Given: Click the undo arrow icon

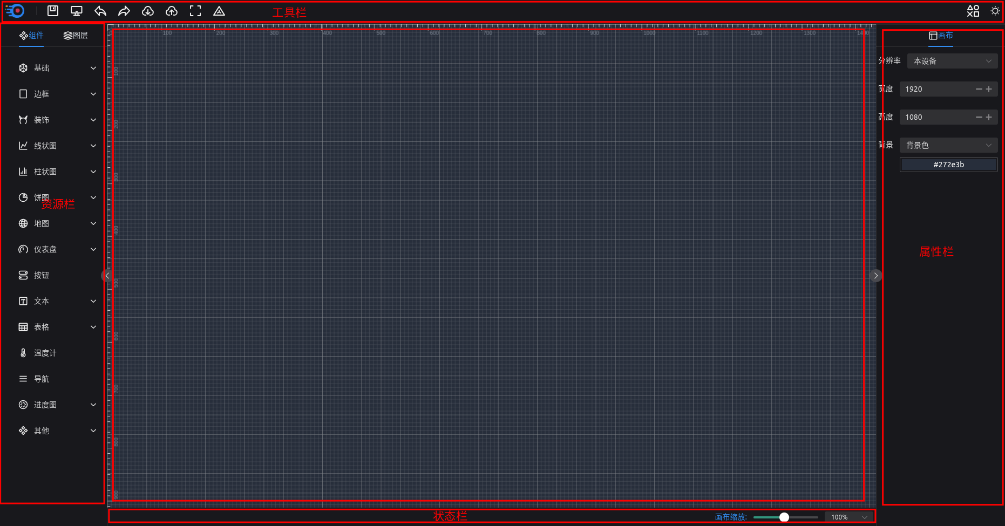Looking at the screenshot, I should click(100, 11).
